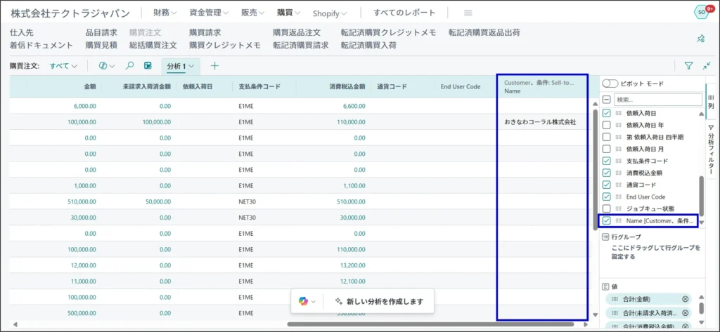Open the 分析 1 tab
This screenshot has width=720, height=332.
tap(180, 66)
